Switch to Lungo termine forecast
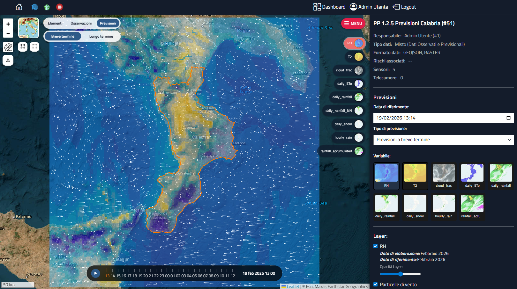The image size is (517, 289). coord(101,36)
